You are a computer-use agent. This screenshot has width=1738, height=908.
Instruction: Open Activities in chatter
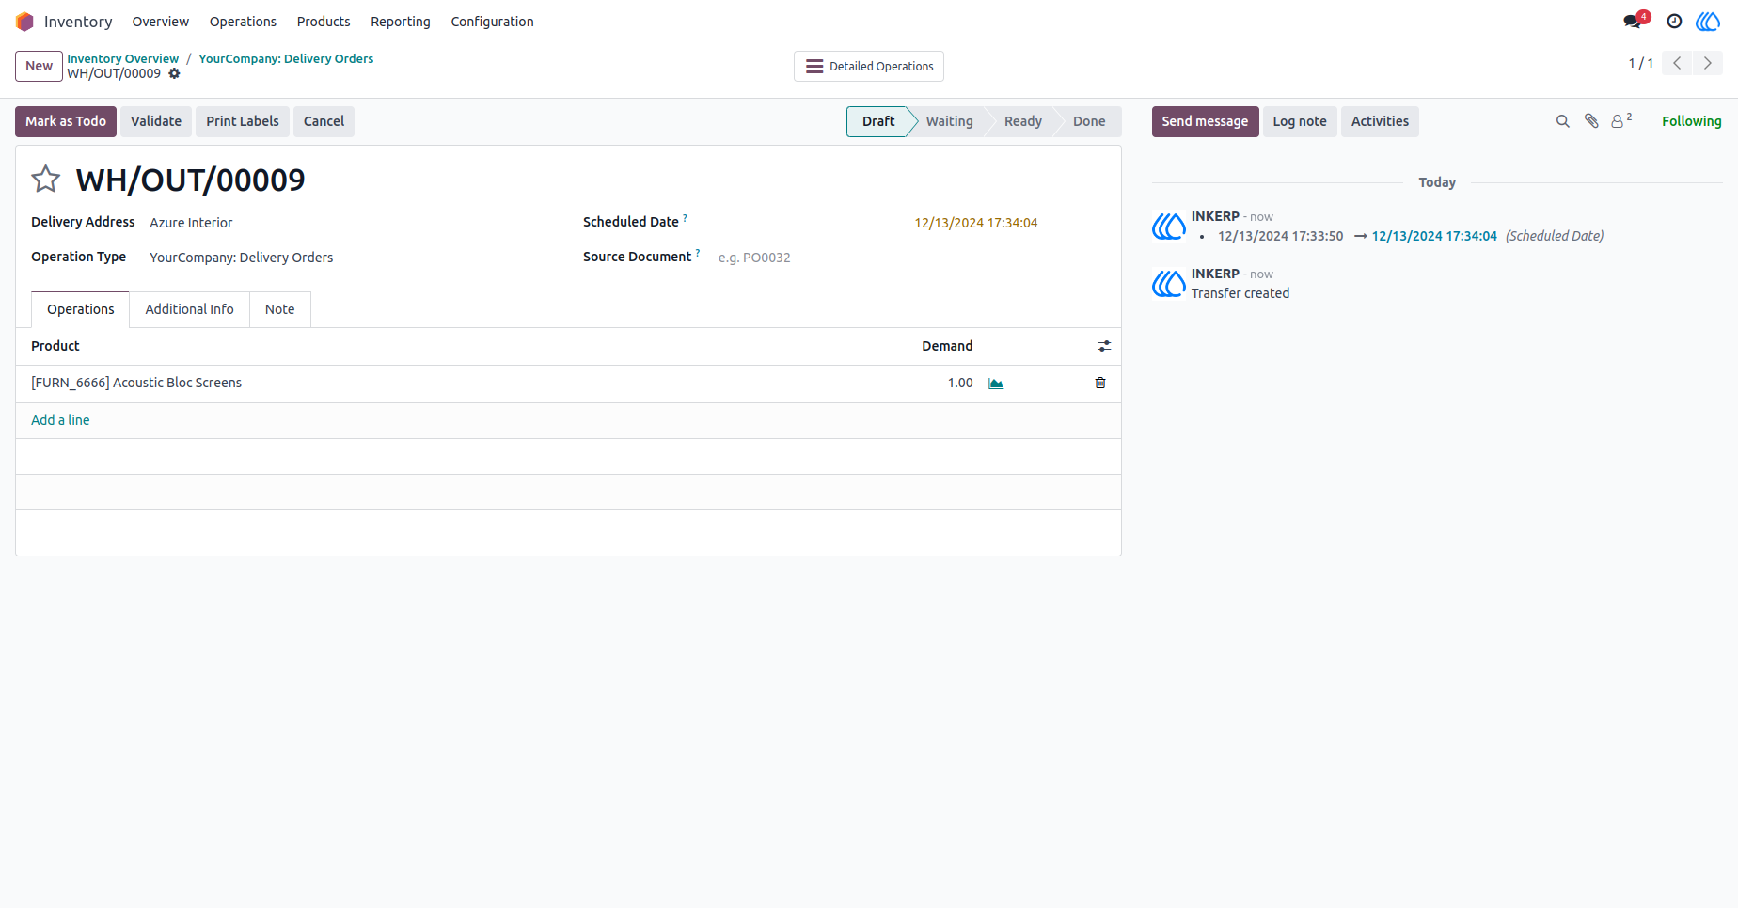click(x=1380, y=121)
